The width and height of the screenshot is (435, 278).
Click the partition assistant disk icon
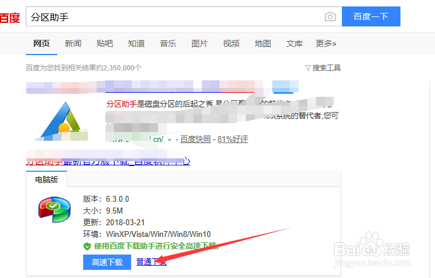(x=54, y=209)
